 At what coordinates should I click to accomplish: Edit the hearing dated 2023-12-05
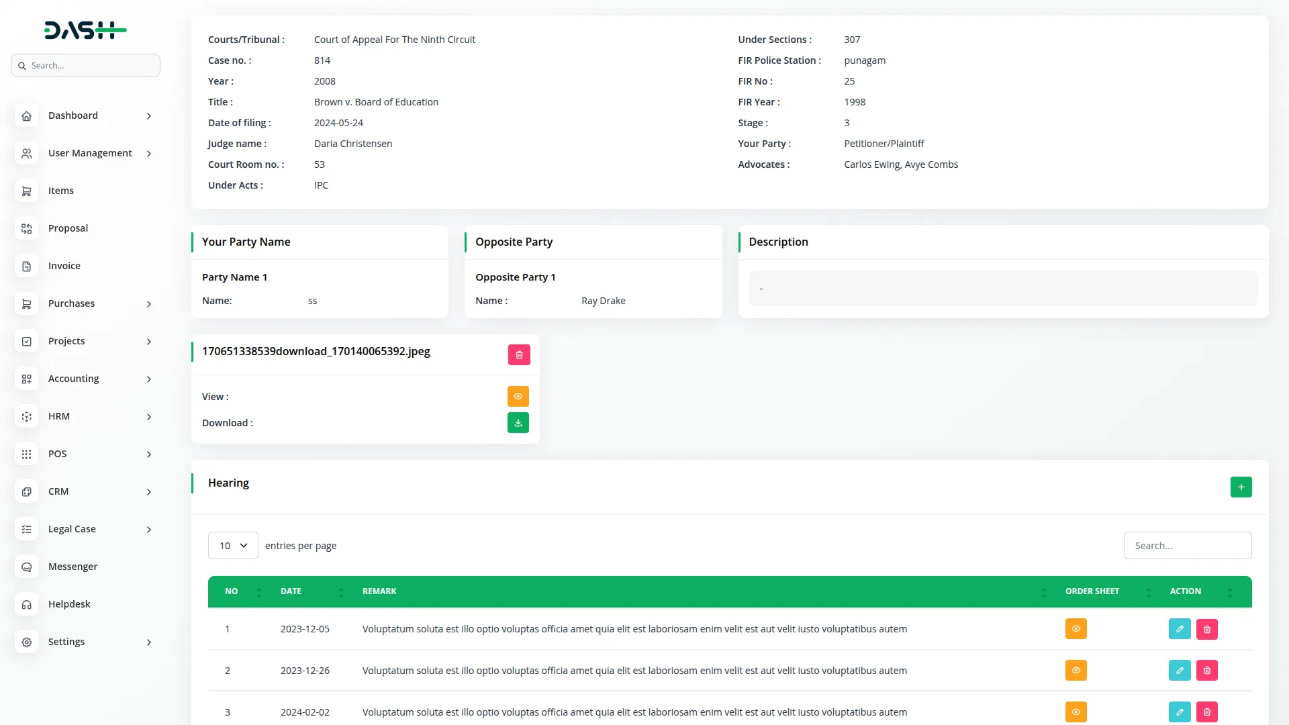pyautogui.click(x=1179, y=628)
